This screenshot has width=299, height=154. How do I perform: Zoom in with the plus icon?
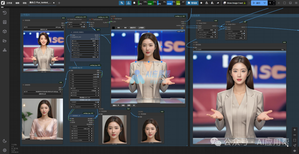[x=295, y=130]
